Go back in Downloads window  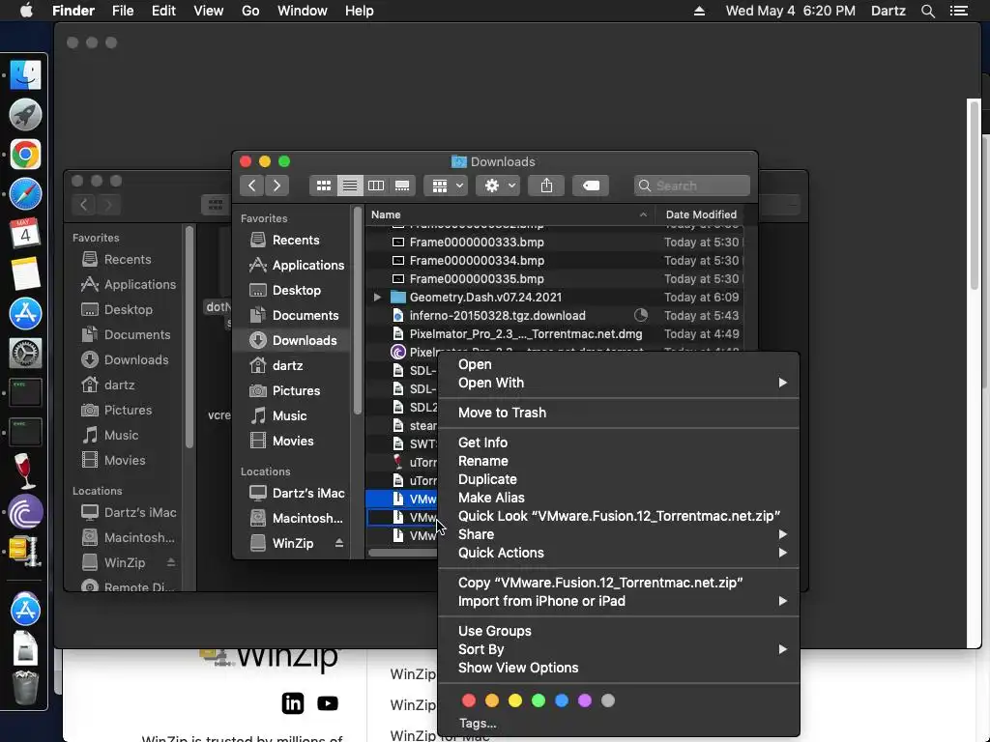click(252, 185)
